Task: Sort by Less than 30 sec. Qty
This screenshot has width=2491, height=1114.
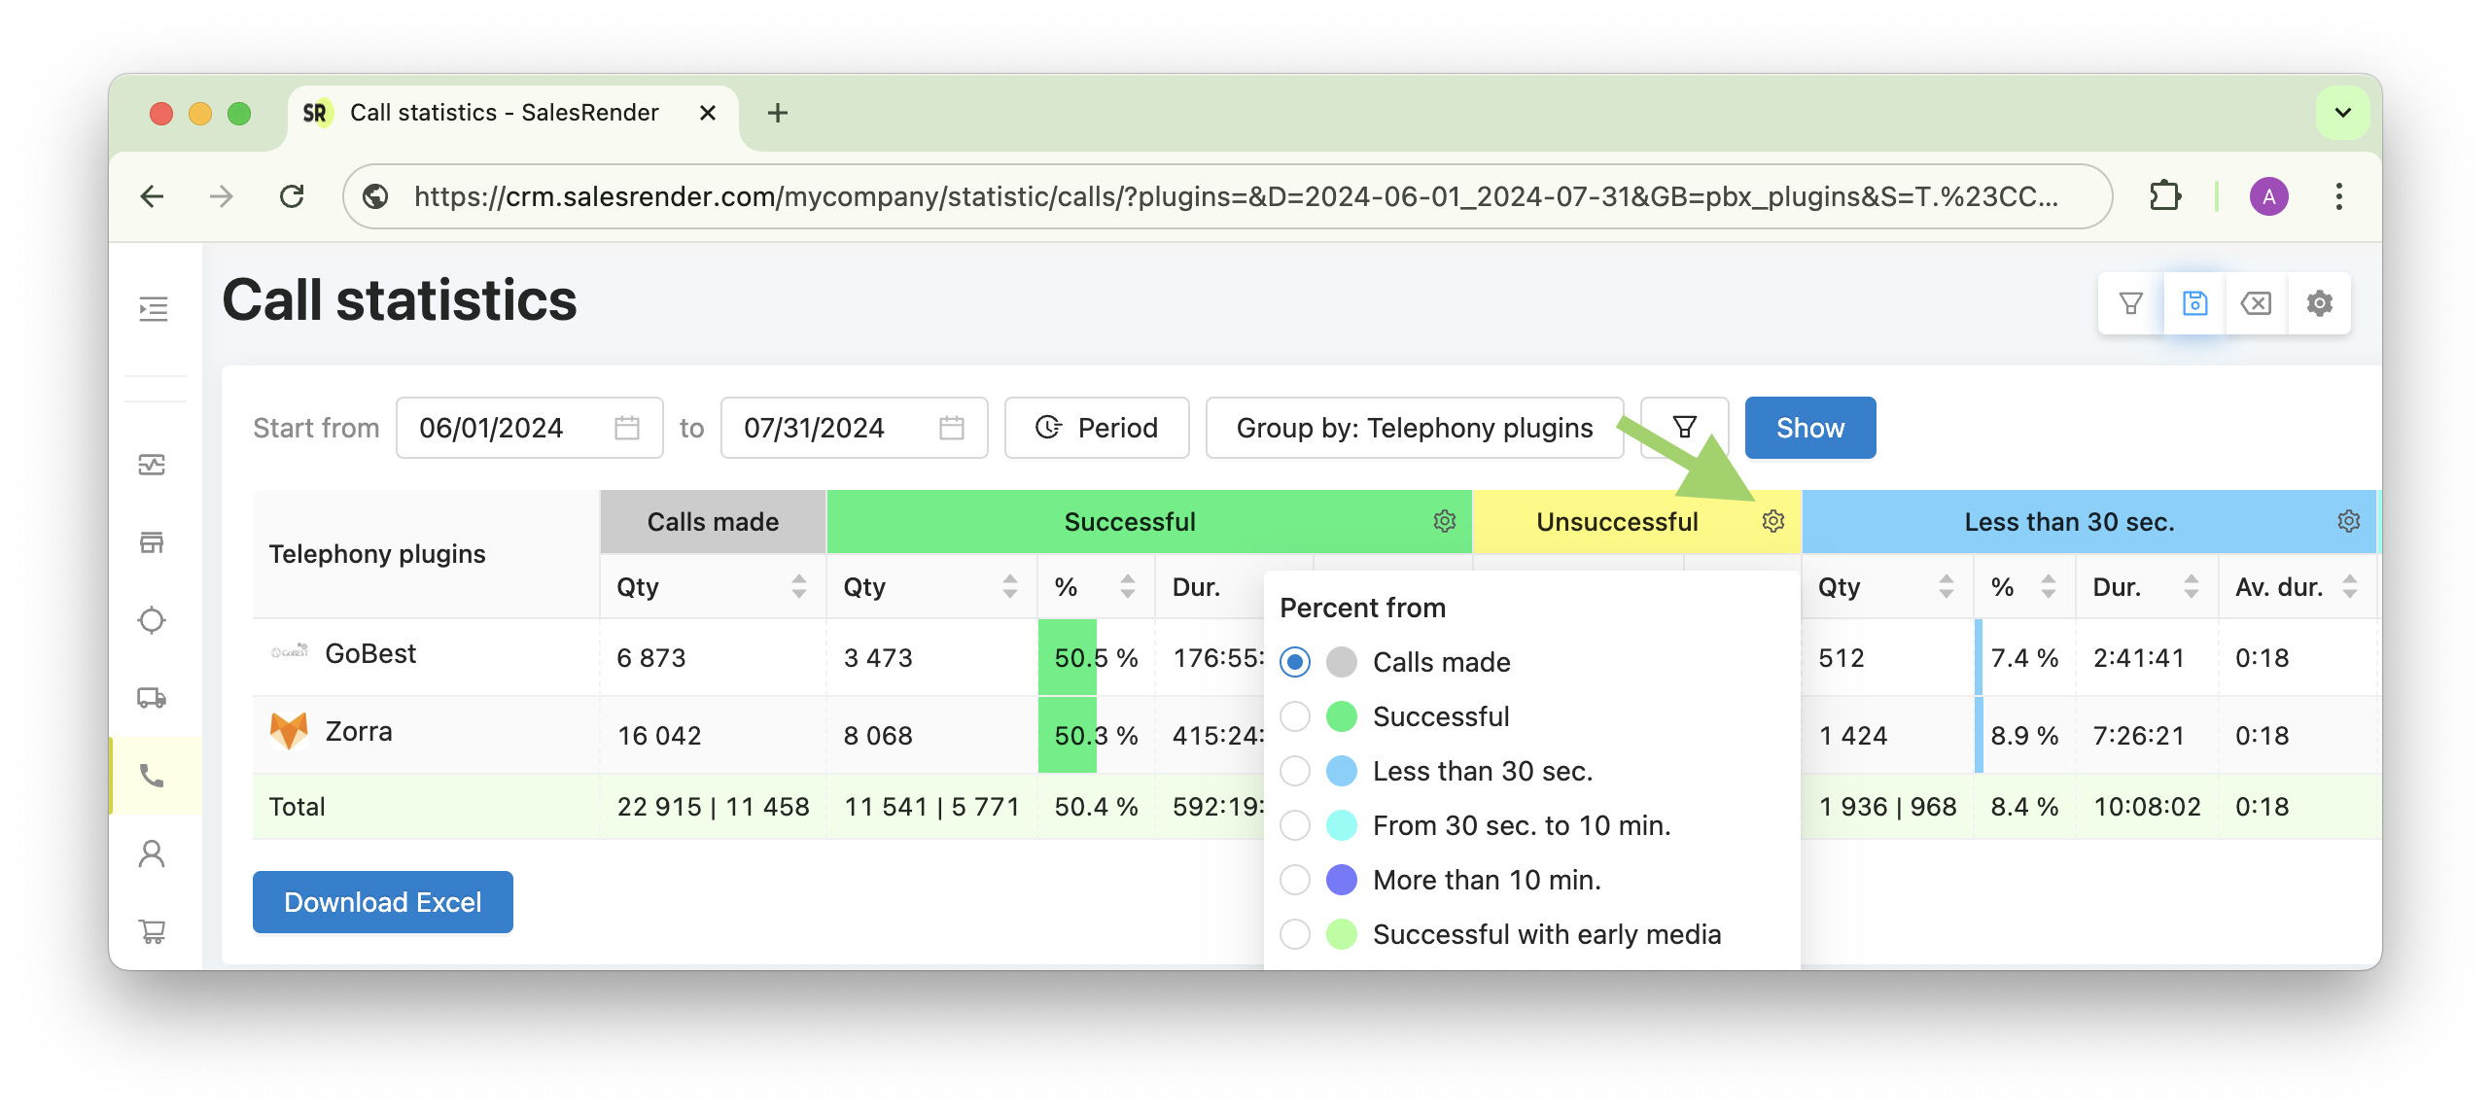Action: pyautogui.click(x=1947, y=586)
